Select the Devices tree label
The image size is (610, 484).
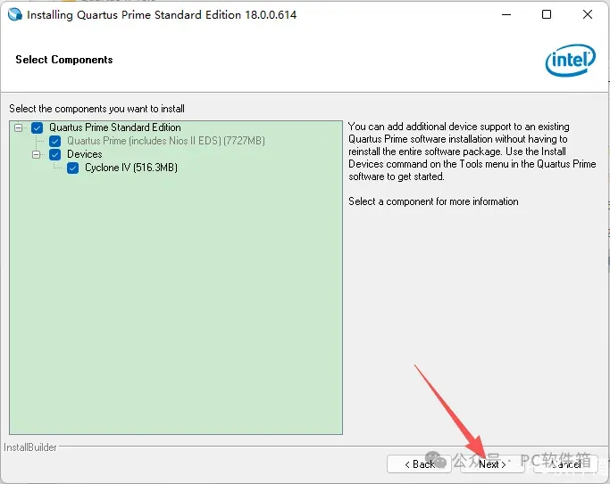click(85, 154)
